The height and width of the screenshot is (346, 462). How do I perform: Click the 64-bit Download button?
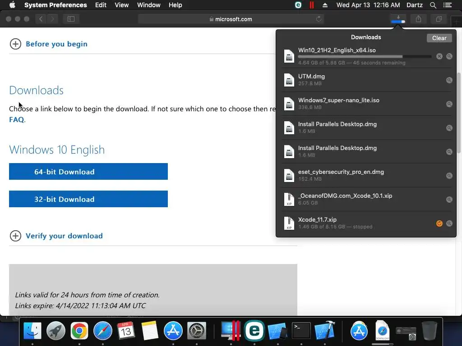click(x=88, y=172)
